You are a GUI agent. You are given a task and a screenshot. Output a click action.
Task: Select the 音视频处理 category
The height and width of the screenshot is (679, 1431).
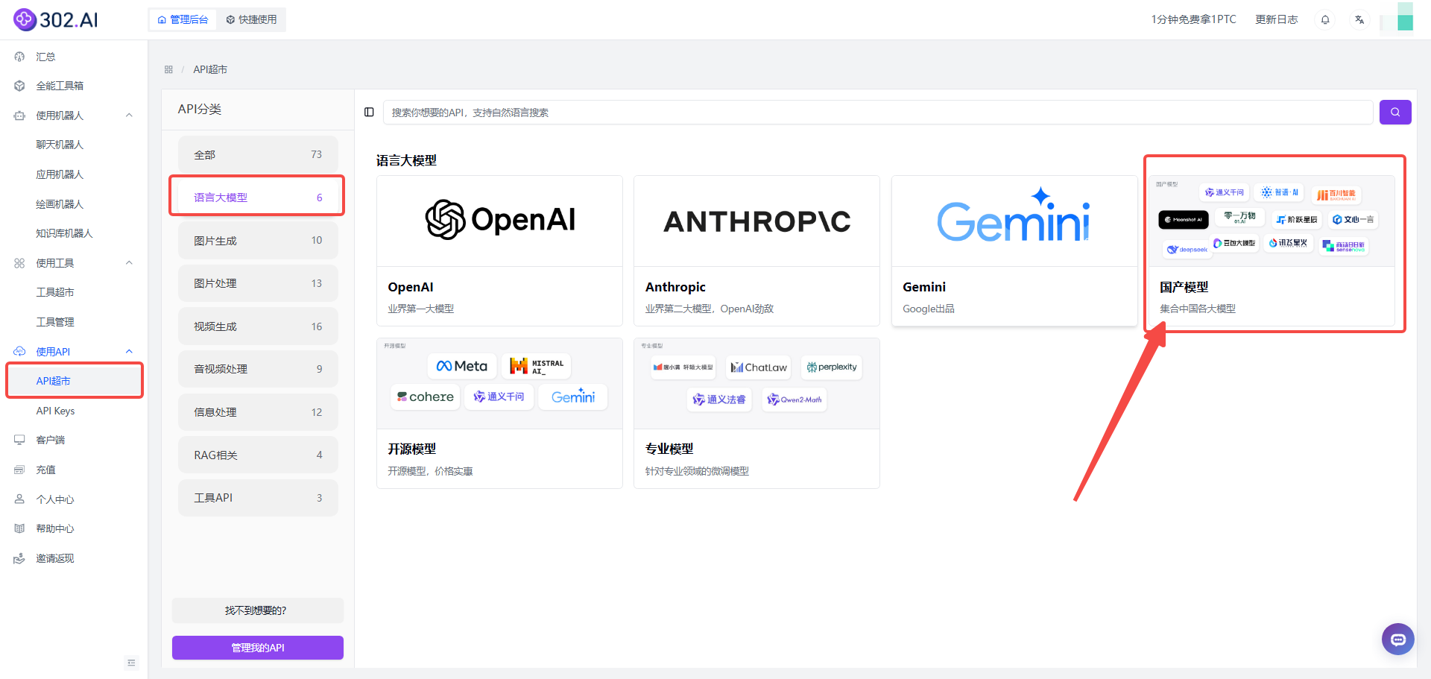[258, 369]
